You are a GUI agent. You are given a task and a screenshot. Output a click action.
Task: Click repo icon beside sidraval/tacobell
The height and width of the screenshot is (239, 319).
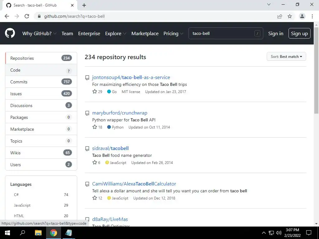[x=87, y=149]
